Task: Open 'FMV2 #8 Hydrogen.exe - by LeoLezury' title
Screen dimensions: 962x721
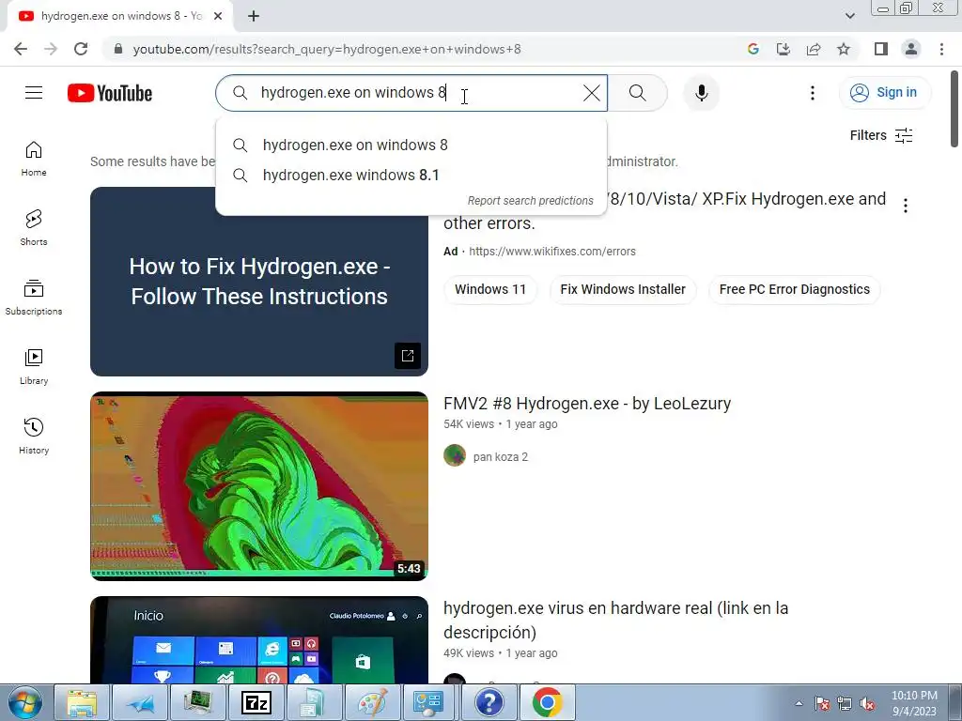Action: [587, 404]
